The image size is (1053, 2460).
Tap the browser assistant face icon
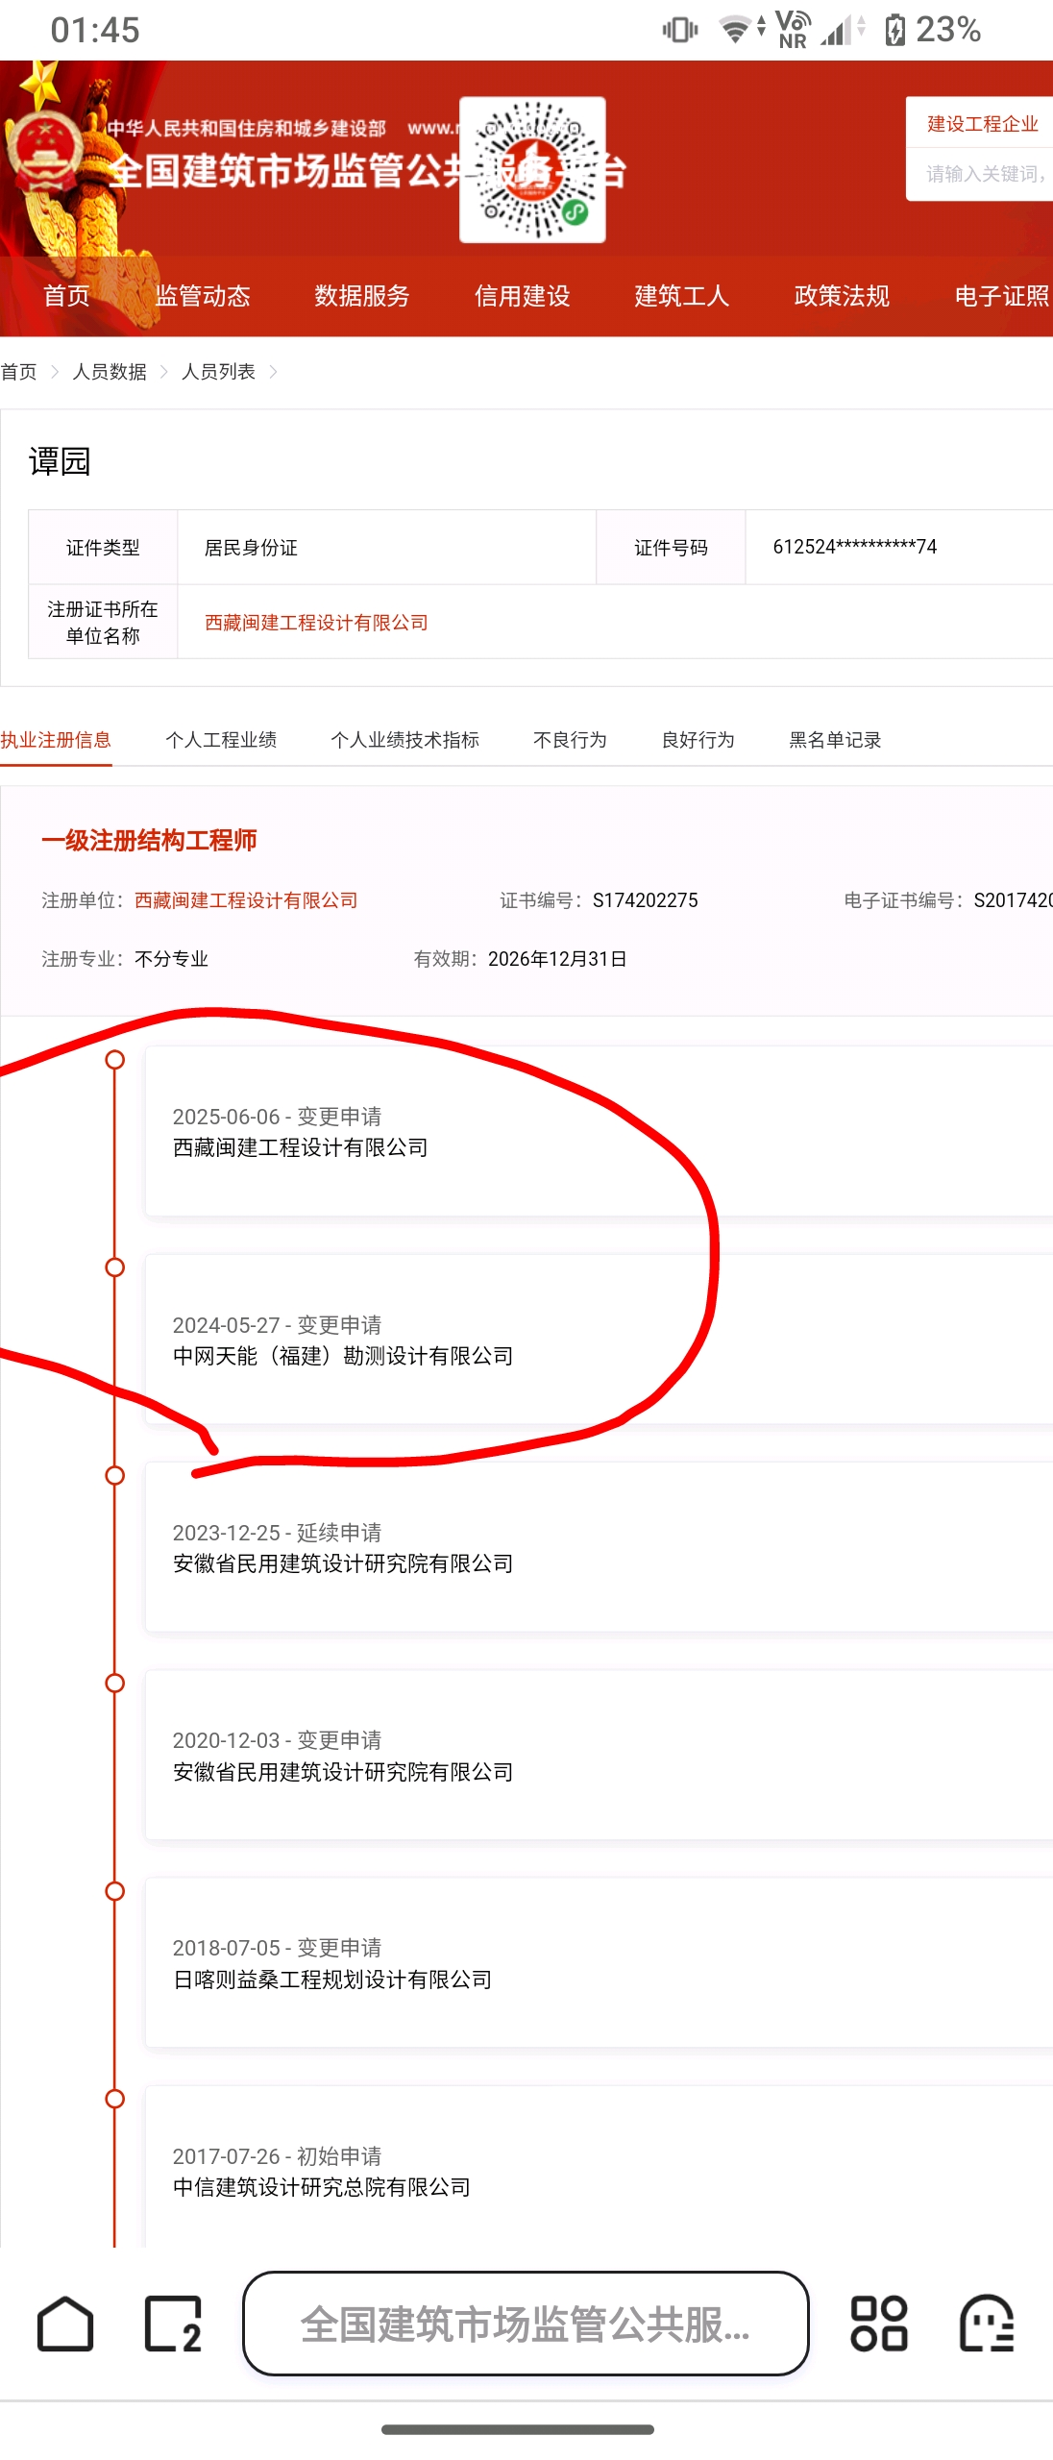(x=987, y=2324)
